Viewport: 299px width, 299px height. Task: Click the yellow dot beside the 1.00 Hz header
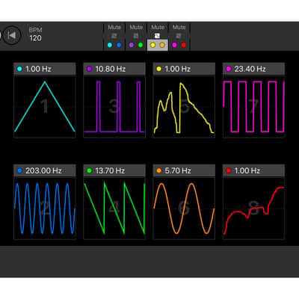pos(158,69)
